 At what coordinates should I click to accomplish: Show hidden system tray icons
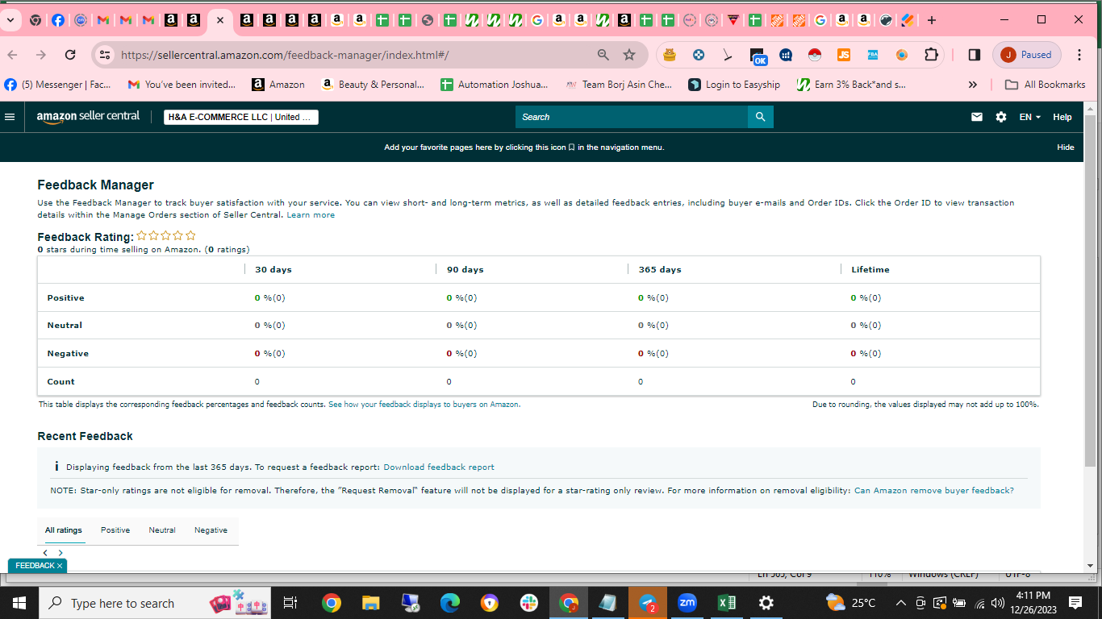click(x=900, y=603)
